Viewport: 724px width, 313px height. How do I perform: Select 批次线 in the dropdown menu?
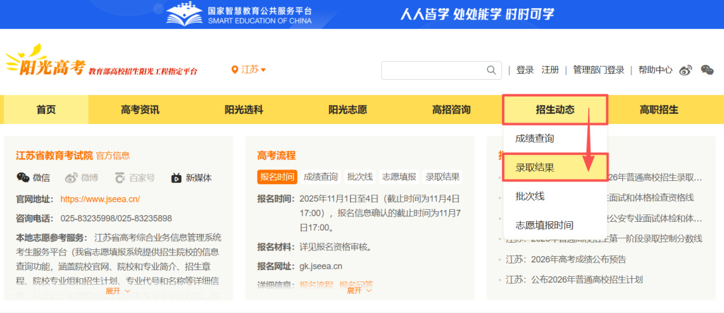(x=555, y=196)
